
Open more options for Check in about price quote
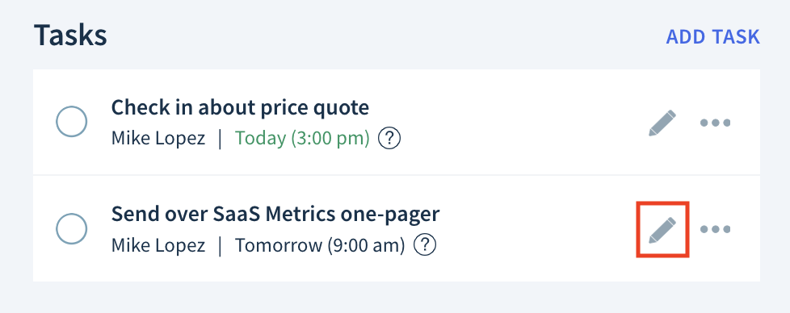[x=715, y=123]
